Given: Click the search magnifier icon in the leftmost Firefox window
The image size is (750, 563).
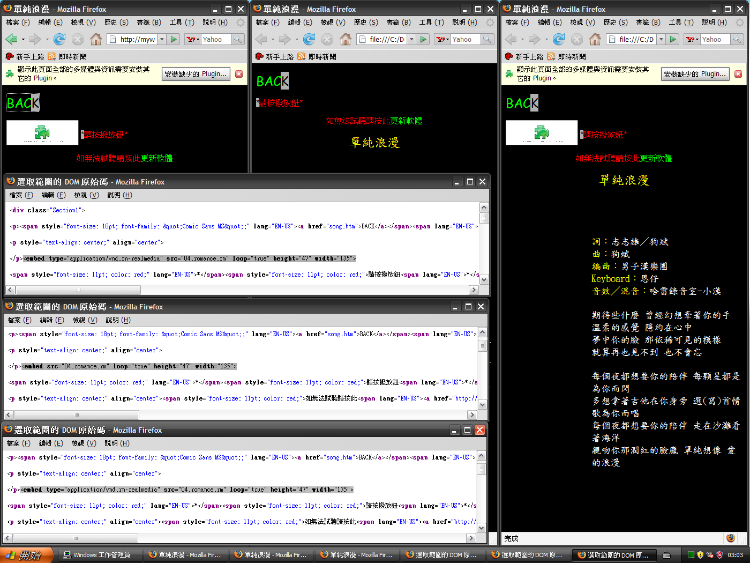Looking at the screenshot, I should (237, 39).
